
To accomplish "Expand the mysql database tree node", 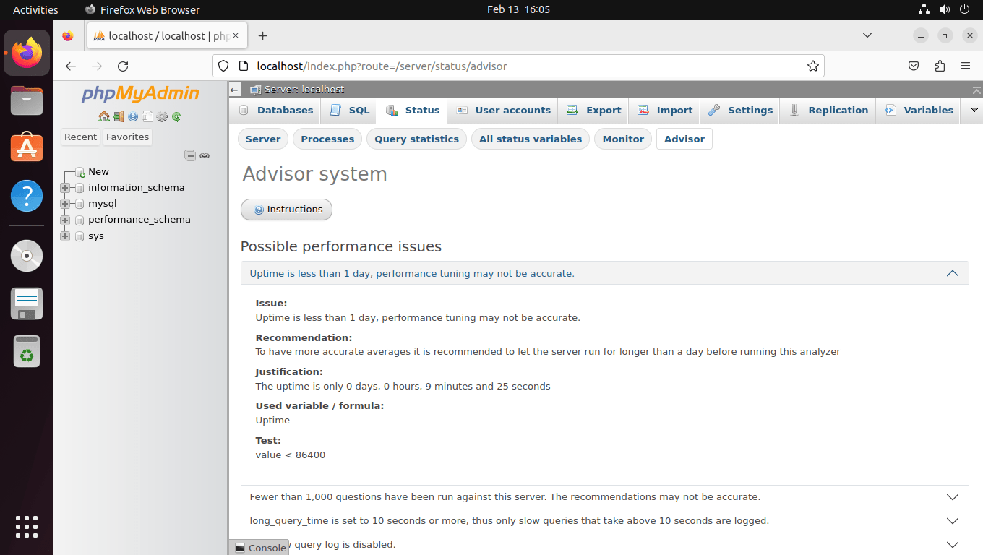I will 65,203.
